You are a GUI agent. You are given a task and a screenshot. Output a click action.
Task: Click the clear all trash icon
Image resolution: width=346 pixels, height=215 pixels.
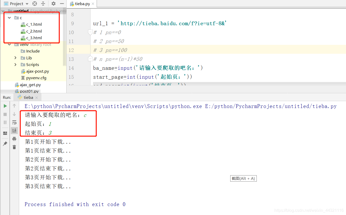point(14,147)
